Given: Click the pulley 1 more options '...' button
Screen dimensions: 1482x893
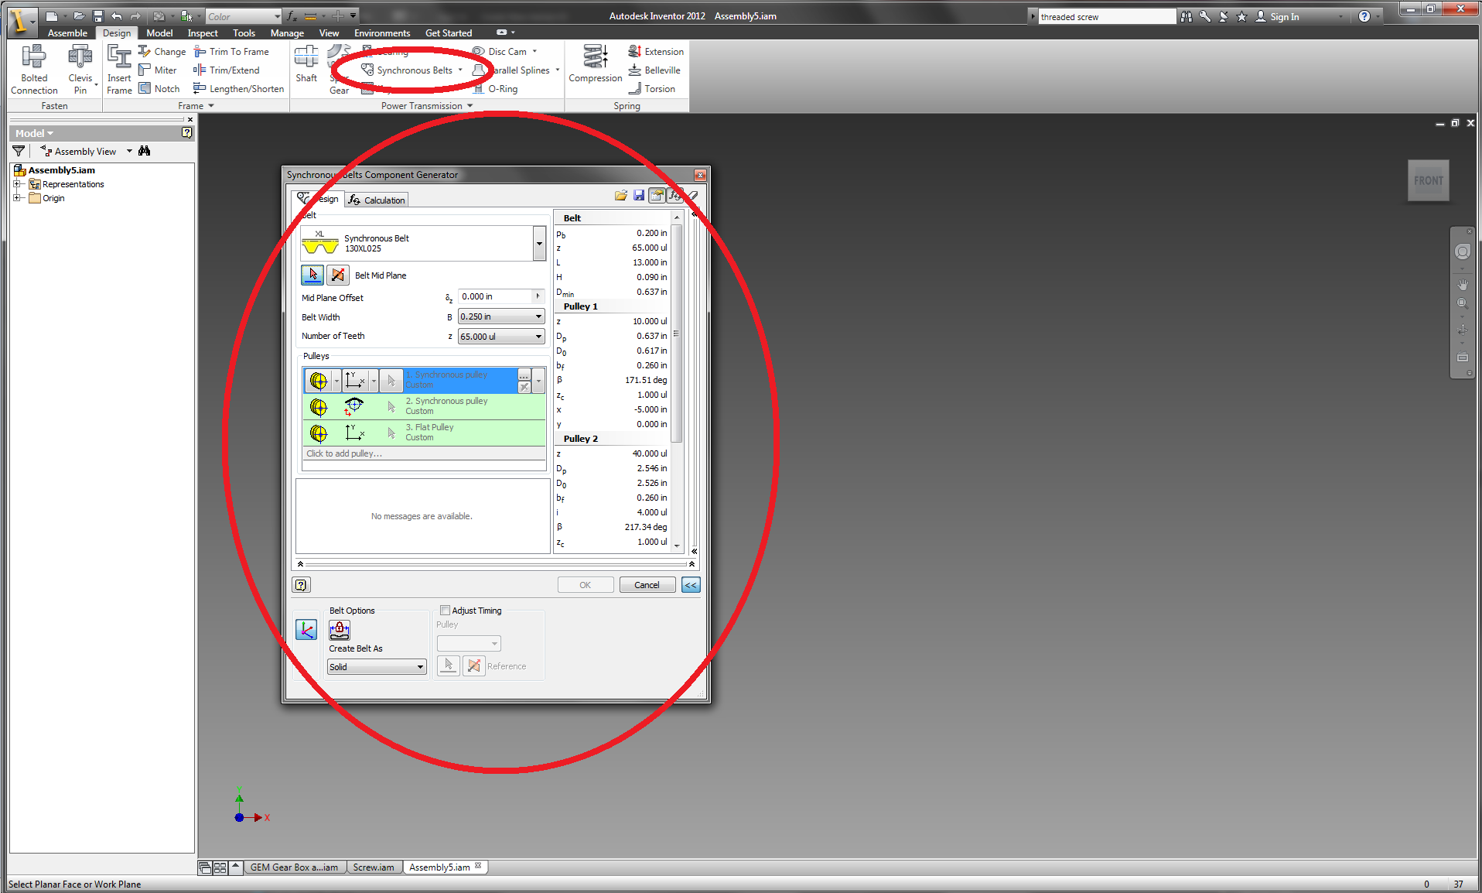Looking at the screenshot, I should click(x=524, y=375).
